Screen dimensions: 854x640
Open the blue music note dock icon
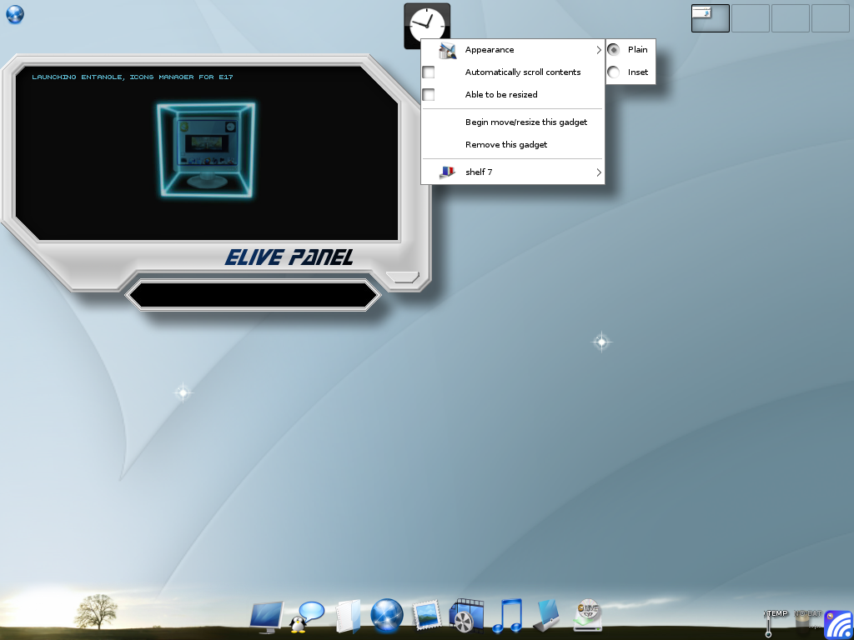point(506,616)
